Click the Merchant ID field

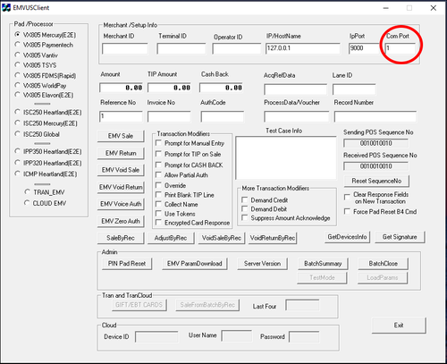pyautogui.click(x=125, y=48)
